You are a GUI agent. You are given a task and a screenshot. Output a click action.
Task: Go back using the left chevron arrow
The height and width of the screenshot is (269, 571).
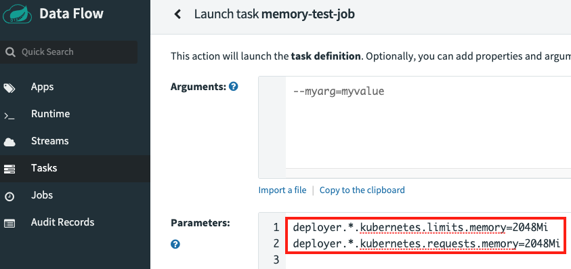point(177,14)
